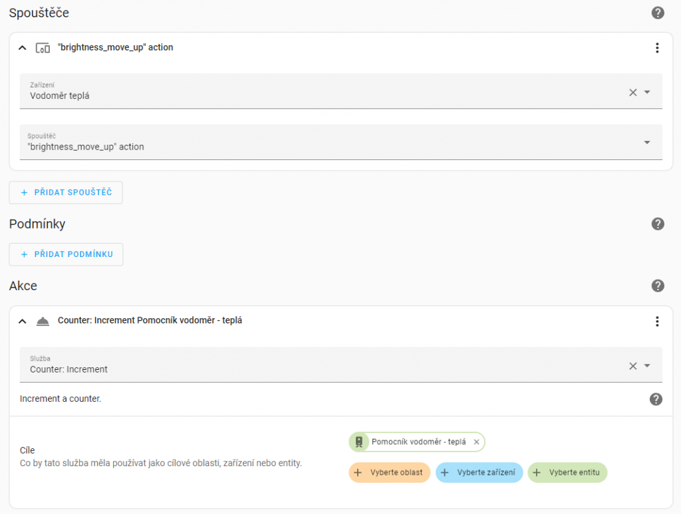Collapse the brightness_move_up trigger card
The image size is (681, 514).
pos(22,48)
